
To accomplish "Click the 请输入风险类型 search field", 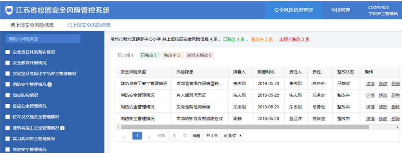I will tap(43, 39).
